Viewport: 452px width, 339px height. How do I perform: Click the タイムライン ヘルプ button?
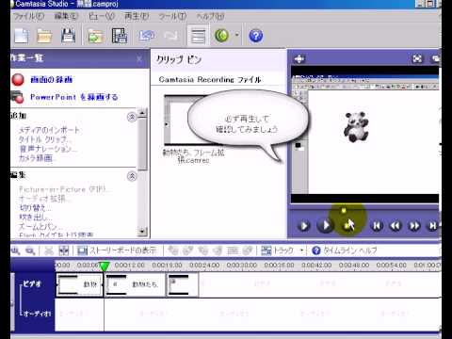345,250
